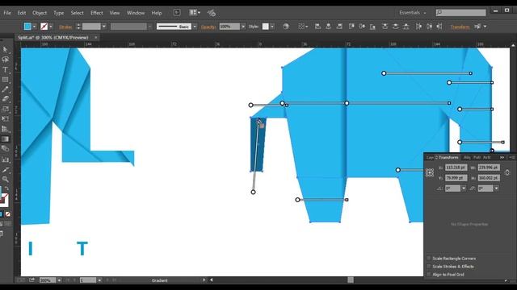The width and height of the screenshot is (517, 290).
Task: Open the graphic Style dropdown
Action: [x=272, y=27]
